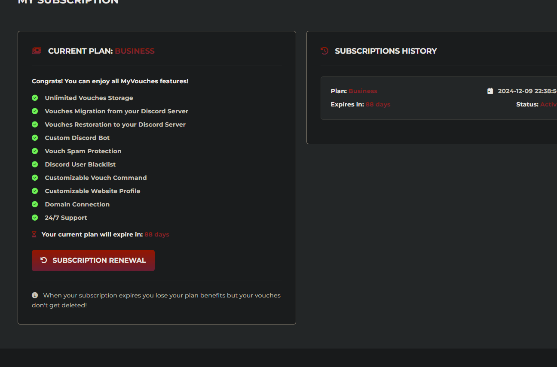The image size is (557, 367).
Task: Click Vouches Migration from your Discord Server
Action: (x=116, y=111)
